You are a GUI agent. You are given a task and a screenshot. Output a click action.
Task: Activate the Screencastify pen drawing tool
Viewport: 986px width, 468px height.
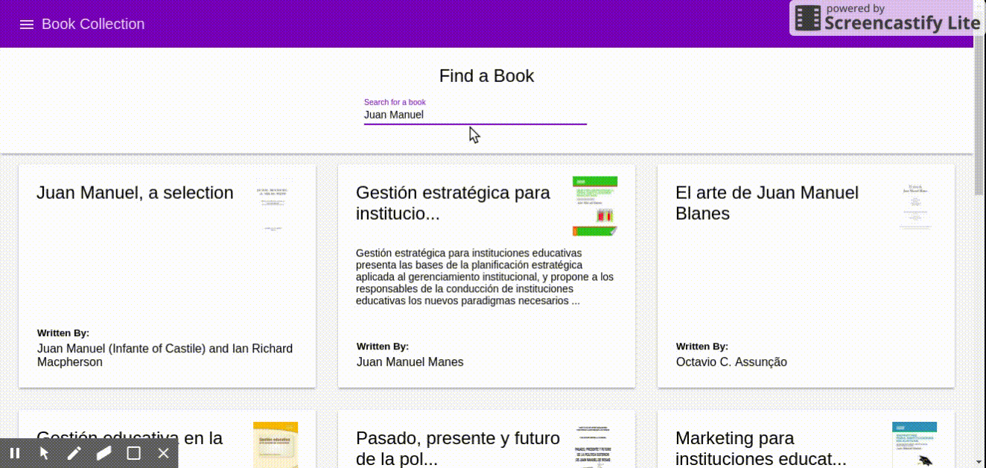coord(74,453)
